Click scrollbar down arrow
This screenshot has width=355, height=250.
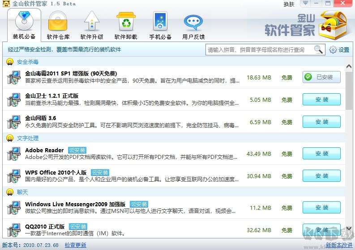point(349,228)
